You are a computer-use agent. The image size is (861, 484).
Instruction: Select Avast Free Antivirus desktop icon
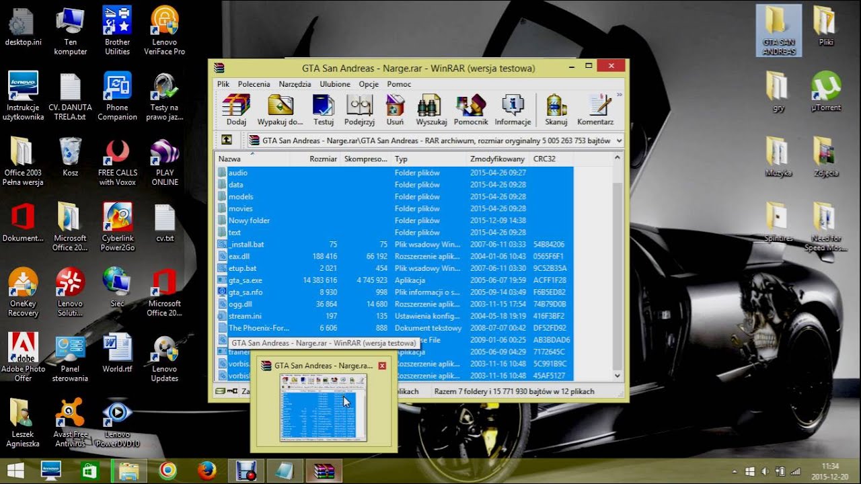[x=70, y=421]
